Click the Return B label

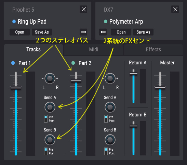[x=138, y=115]
